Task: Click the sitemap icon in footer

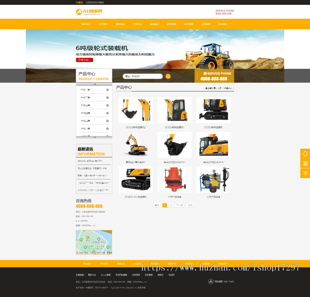Action: pos(211,281)
